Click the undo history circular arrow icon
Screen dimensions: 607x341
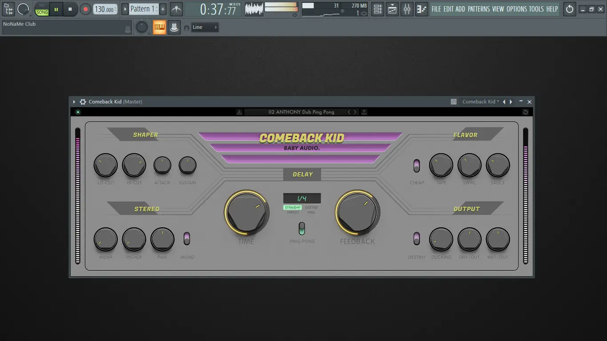click(570, 9)
